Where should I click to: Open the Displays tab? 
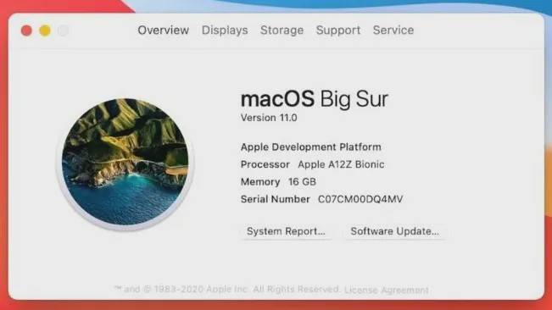coord(225,30)
